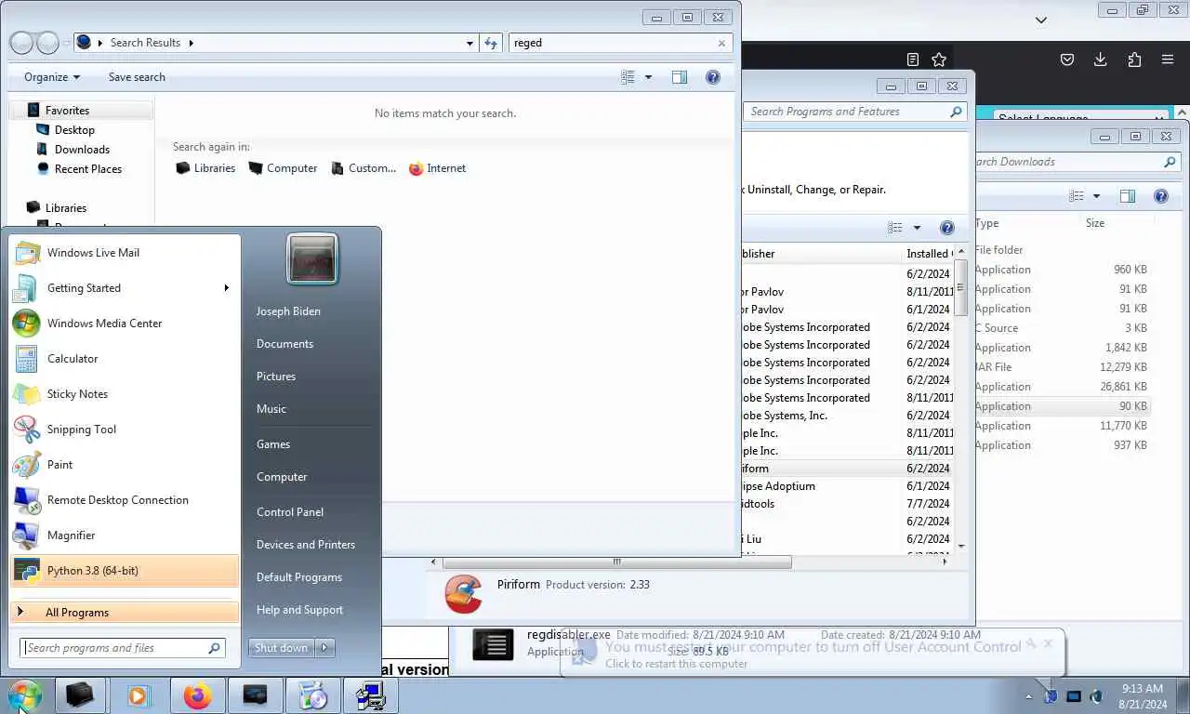The width and height of the screenshot is (1190, 714).
Task: Start the Magnifier program
Action: click(125, 535)
